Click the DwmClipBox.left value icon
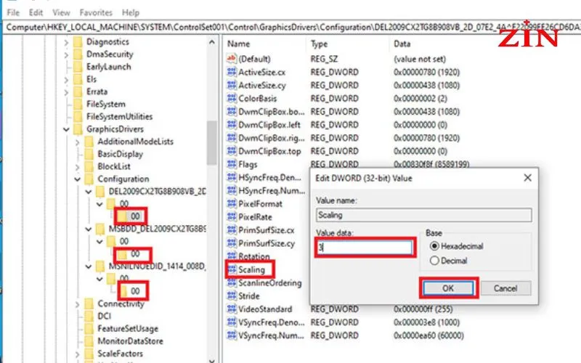Image resolution: width=581 pixels, height=363 pixels. tap(232, 124)
